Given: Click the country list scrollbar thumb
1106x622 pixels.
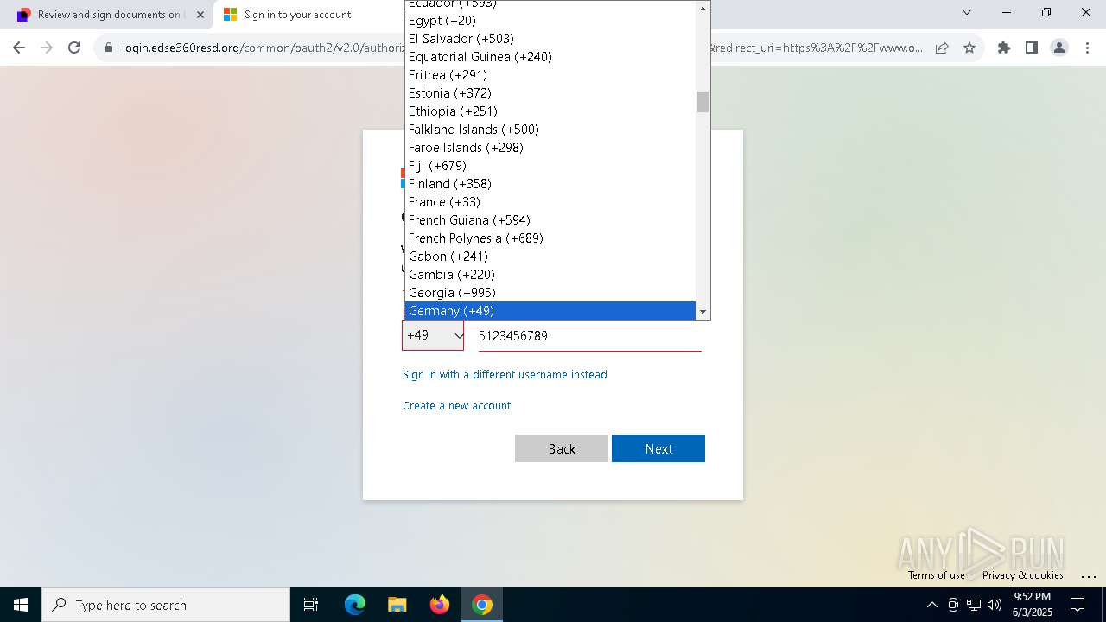Looking at the screenshot, I should (x=702, y=102).
